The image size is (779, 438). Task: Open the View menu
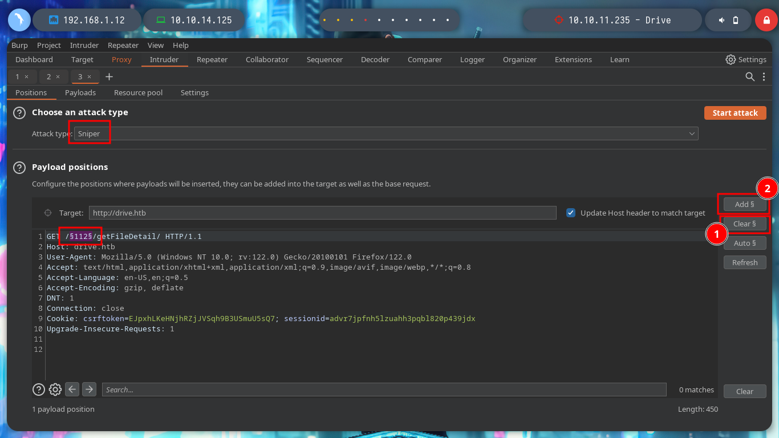click(156, 45)
